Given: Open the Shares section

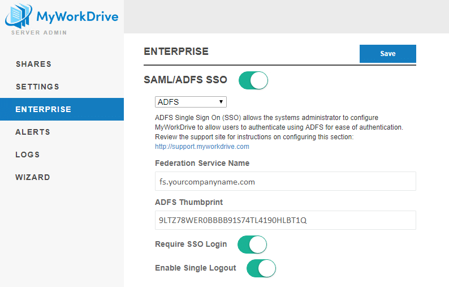Looking at the screenshot, I should pyautogui.click(x=33, y=64).
